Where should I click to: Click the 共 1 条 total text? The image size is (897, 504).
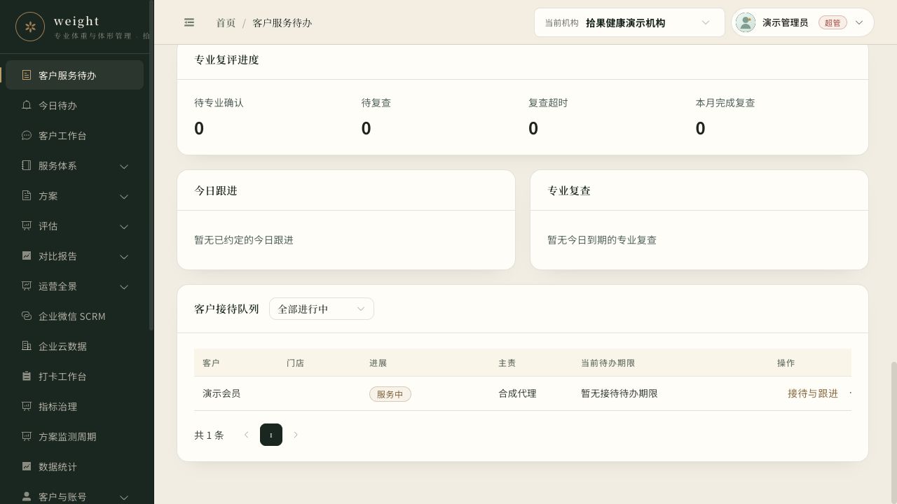point(209,435)
